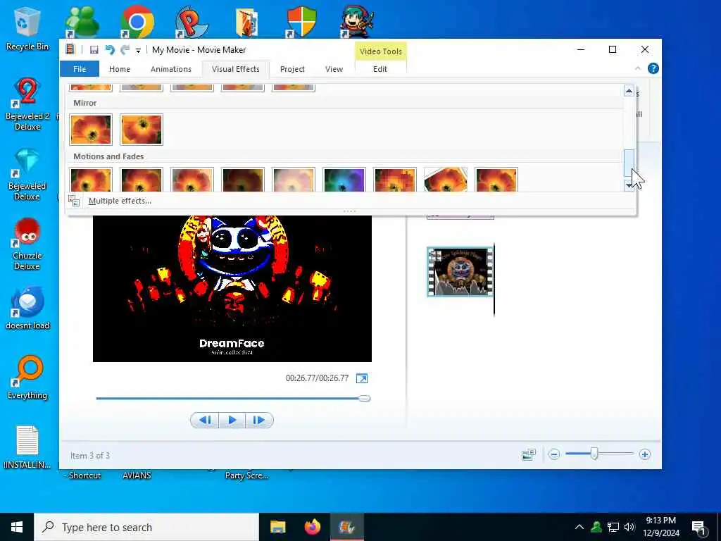Open the 'doesnt load' desktop shortcut
The image size is (721, 541).
point(27,309)
